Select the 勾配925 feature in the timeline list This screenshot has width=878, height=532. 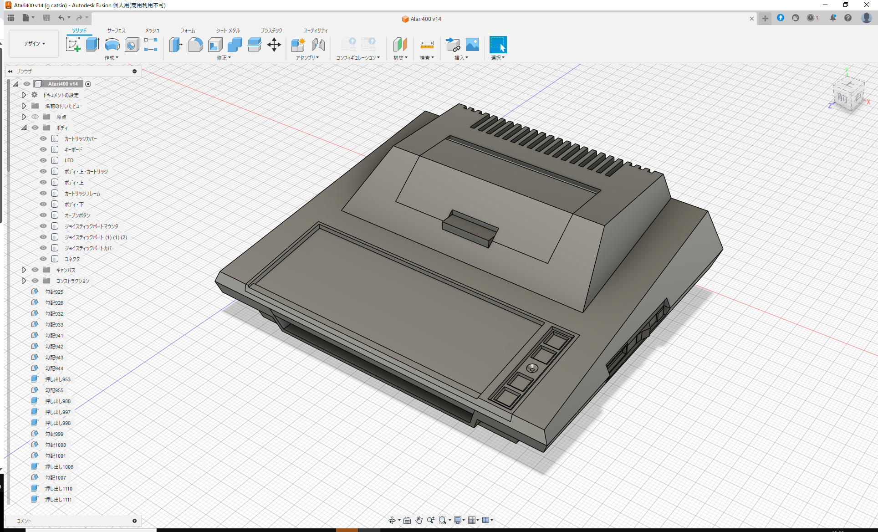(x=54, y=292)
